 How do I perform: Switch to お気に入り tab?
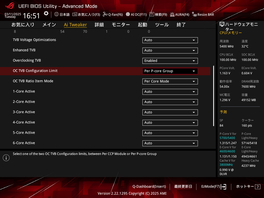coord(23,25)
